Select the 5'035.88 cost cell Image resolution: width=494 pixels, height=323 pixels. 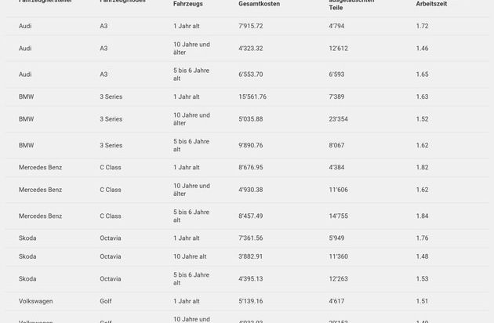[251, 119]
